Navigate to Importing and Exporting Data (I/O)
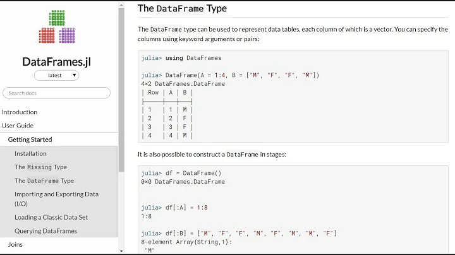 pyautogui.click(x=56, y=199)
